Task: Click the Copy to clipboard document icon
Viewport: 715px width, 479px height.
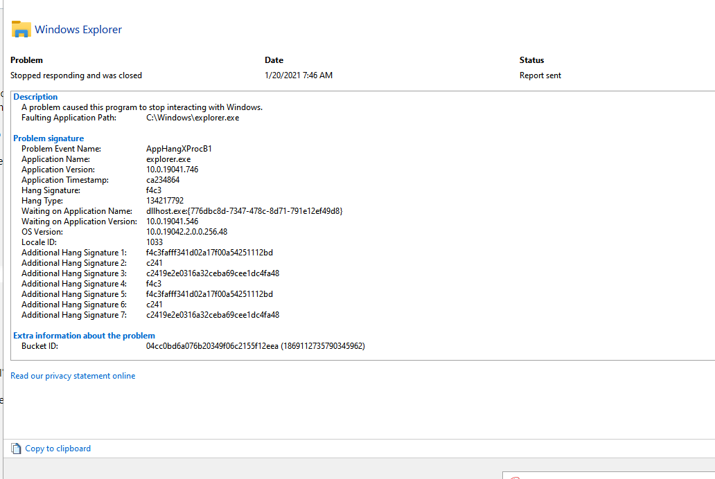Action: (16, 449)
